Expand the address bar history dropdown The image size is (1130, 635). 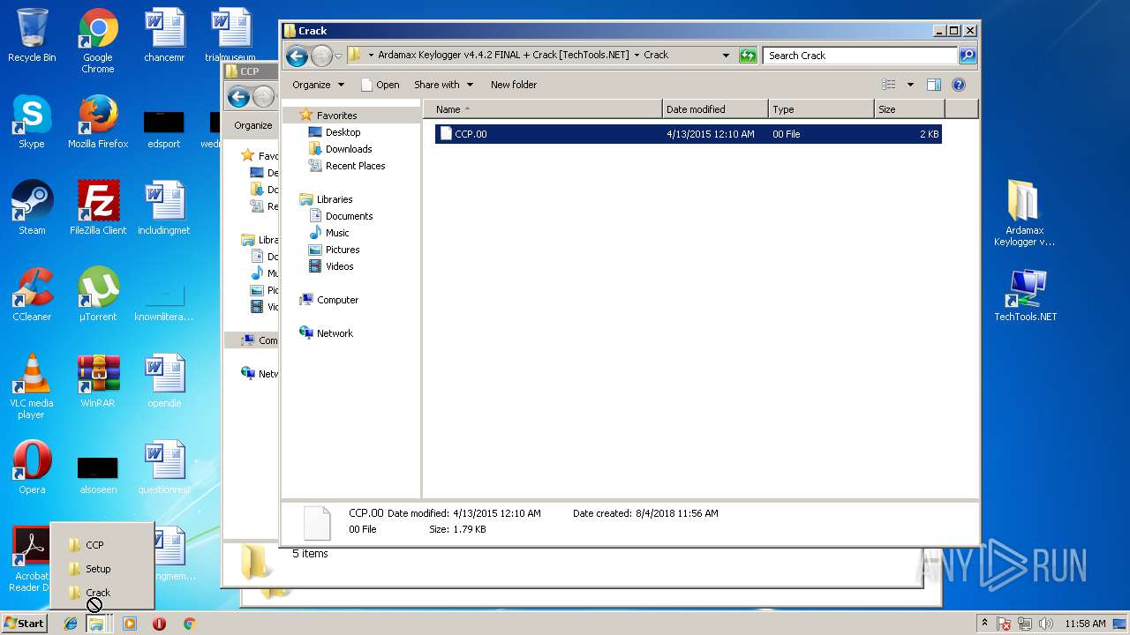(x=726, y=56)
